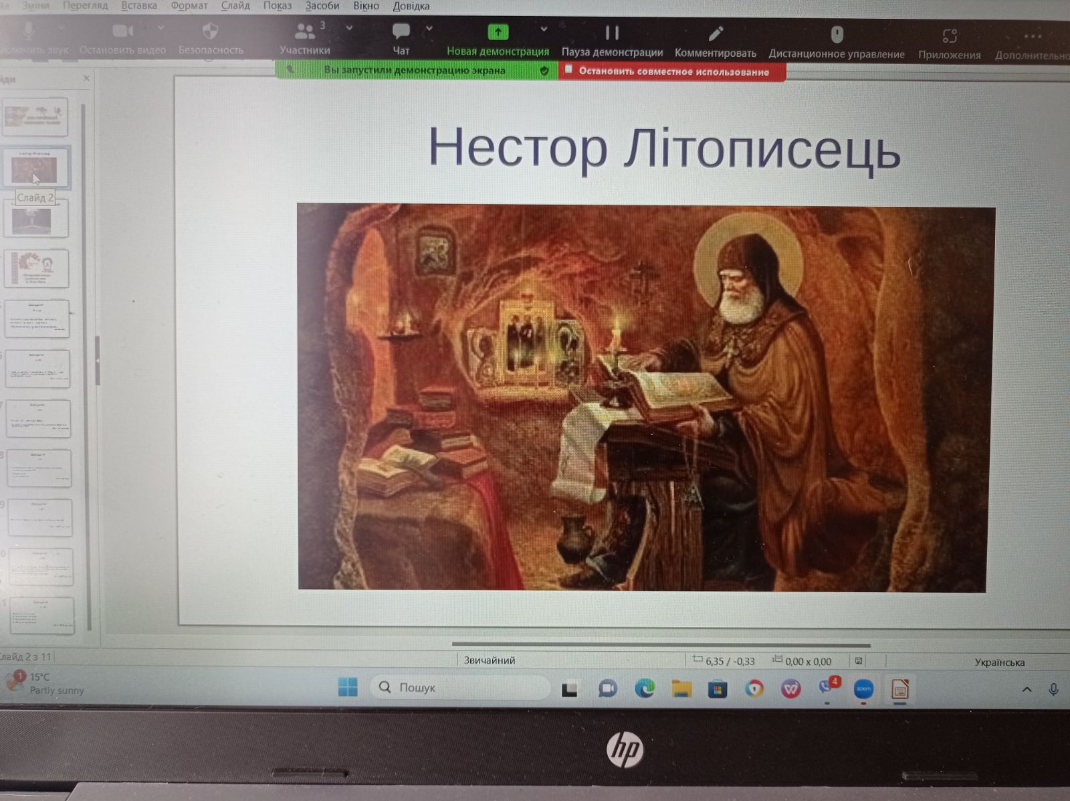Open the Teams chat taskbar icon

607,689
